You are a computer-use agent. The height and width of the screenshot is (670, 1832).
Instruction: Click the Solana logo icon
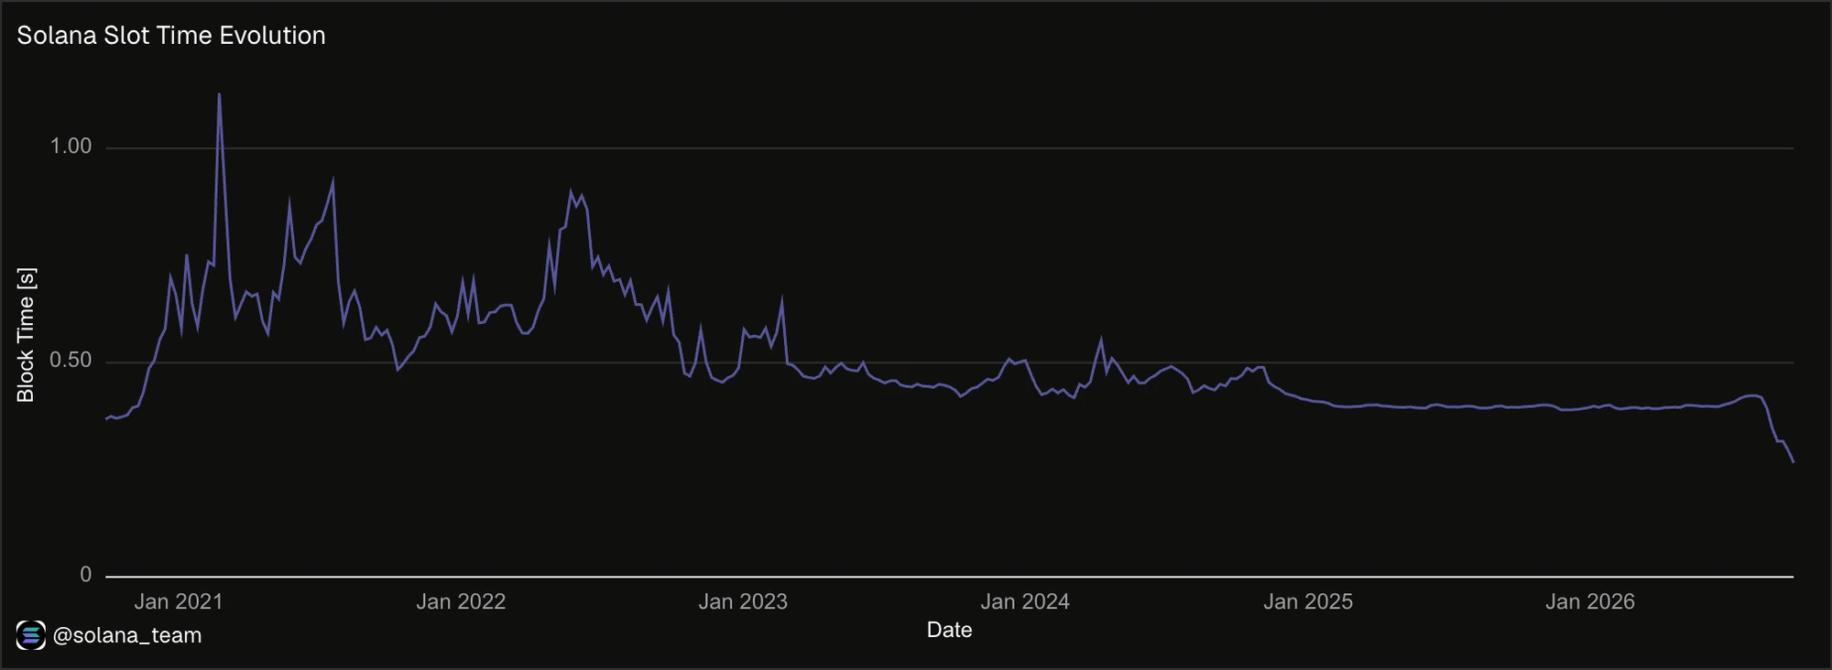(31, 635)
